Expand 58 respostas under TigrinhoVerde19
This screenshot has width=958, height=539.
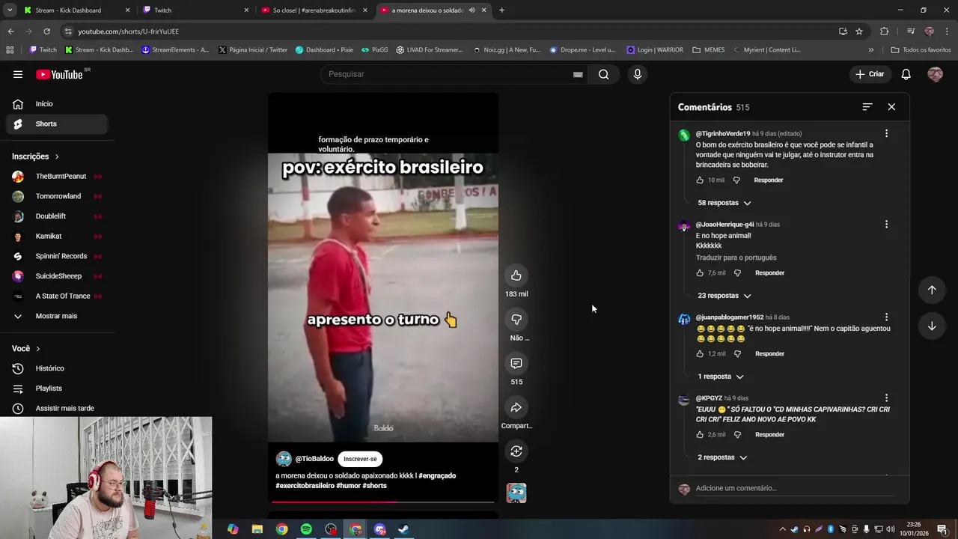724,203
